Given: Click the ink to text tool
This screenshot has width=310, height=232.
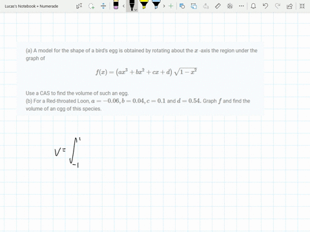Looking at the screenshot, I should pyautogui.click(x=206, y=6).
